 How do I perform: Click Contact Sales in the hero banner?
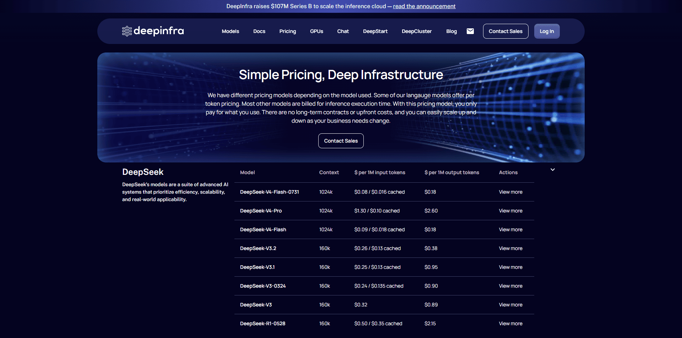click(341, 141)
